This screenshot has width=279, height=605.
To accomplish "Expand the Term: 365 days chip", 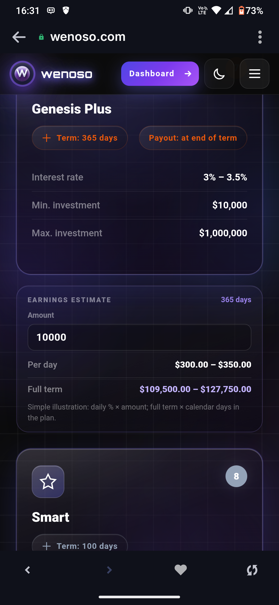I will click(x=80, y=138).
